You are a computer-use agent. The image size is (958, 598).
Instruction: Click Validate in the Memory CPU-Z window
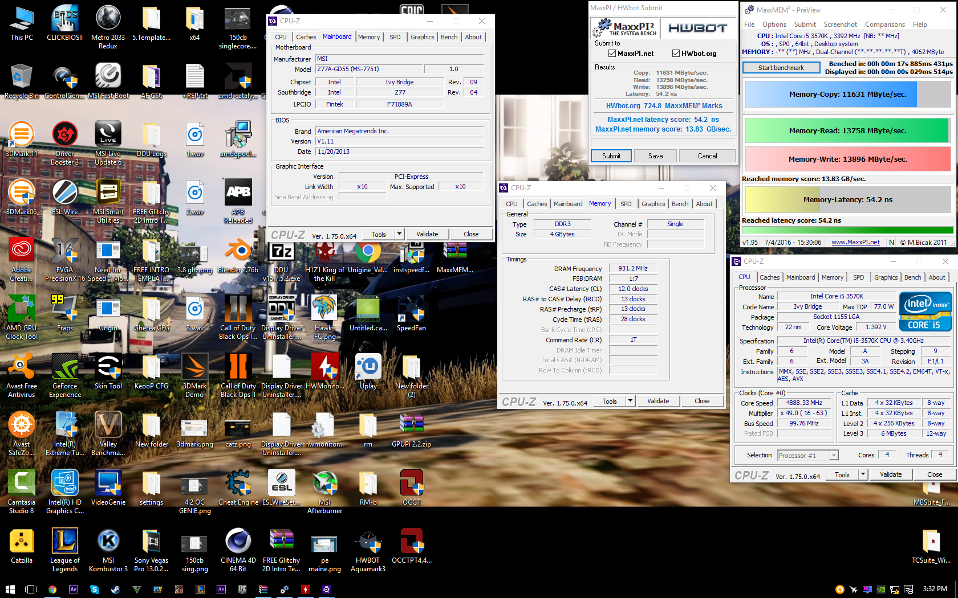(658, 401)
